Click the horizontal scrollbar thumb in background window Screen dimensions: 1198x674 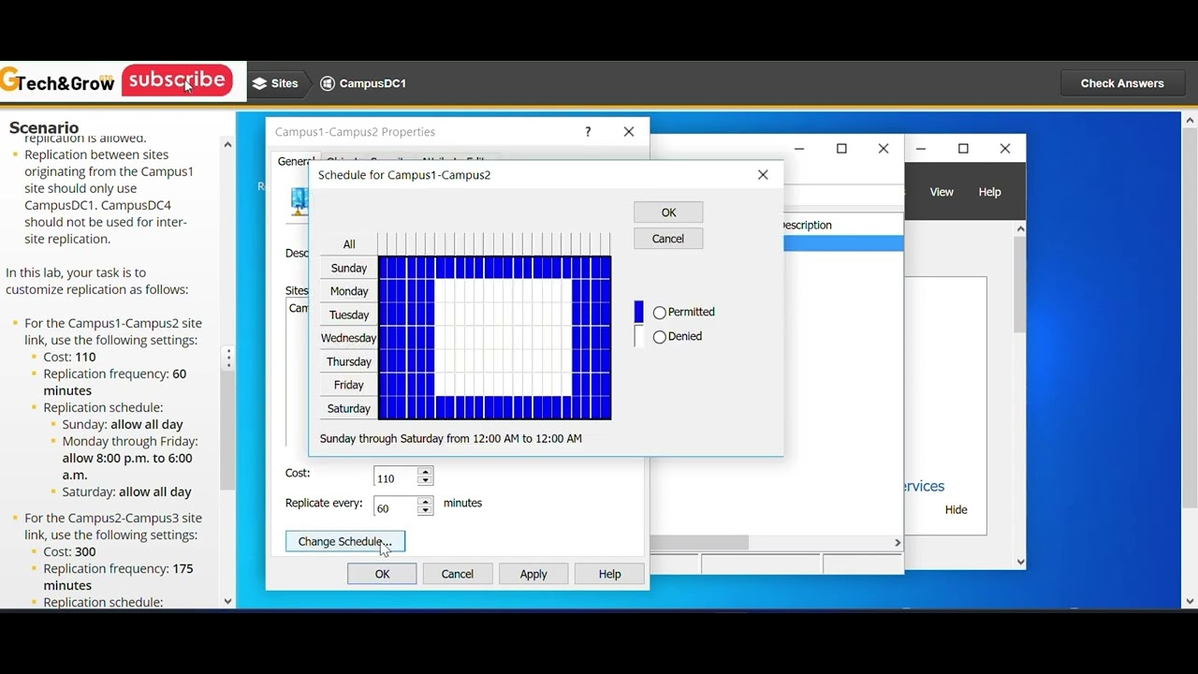pyautogui.click(x=699, y=542)
